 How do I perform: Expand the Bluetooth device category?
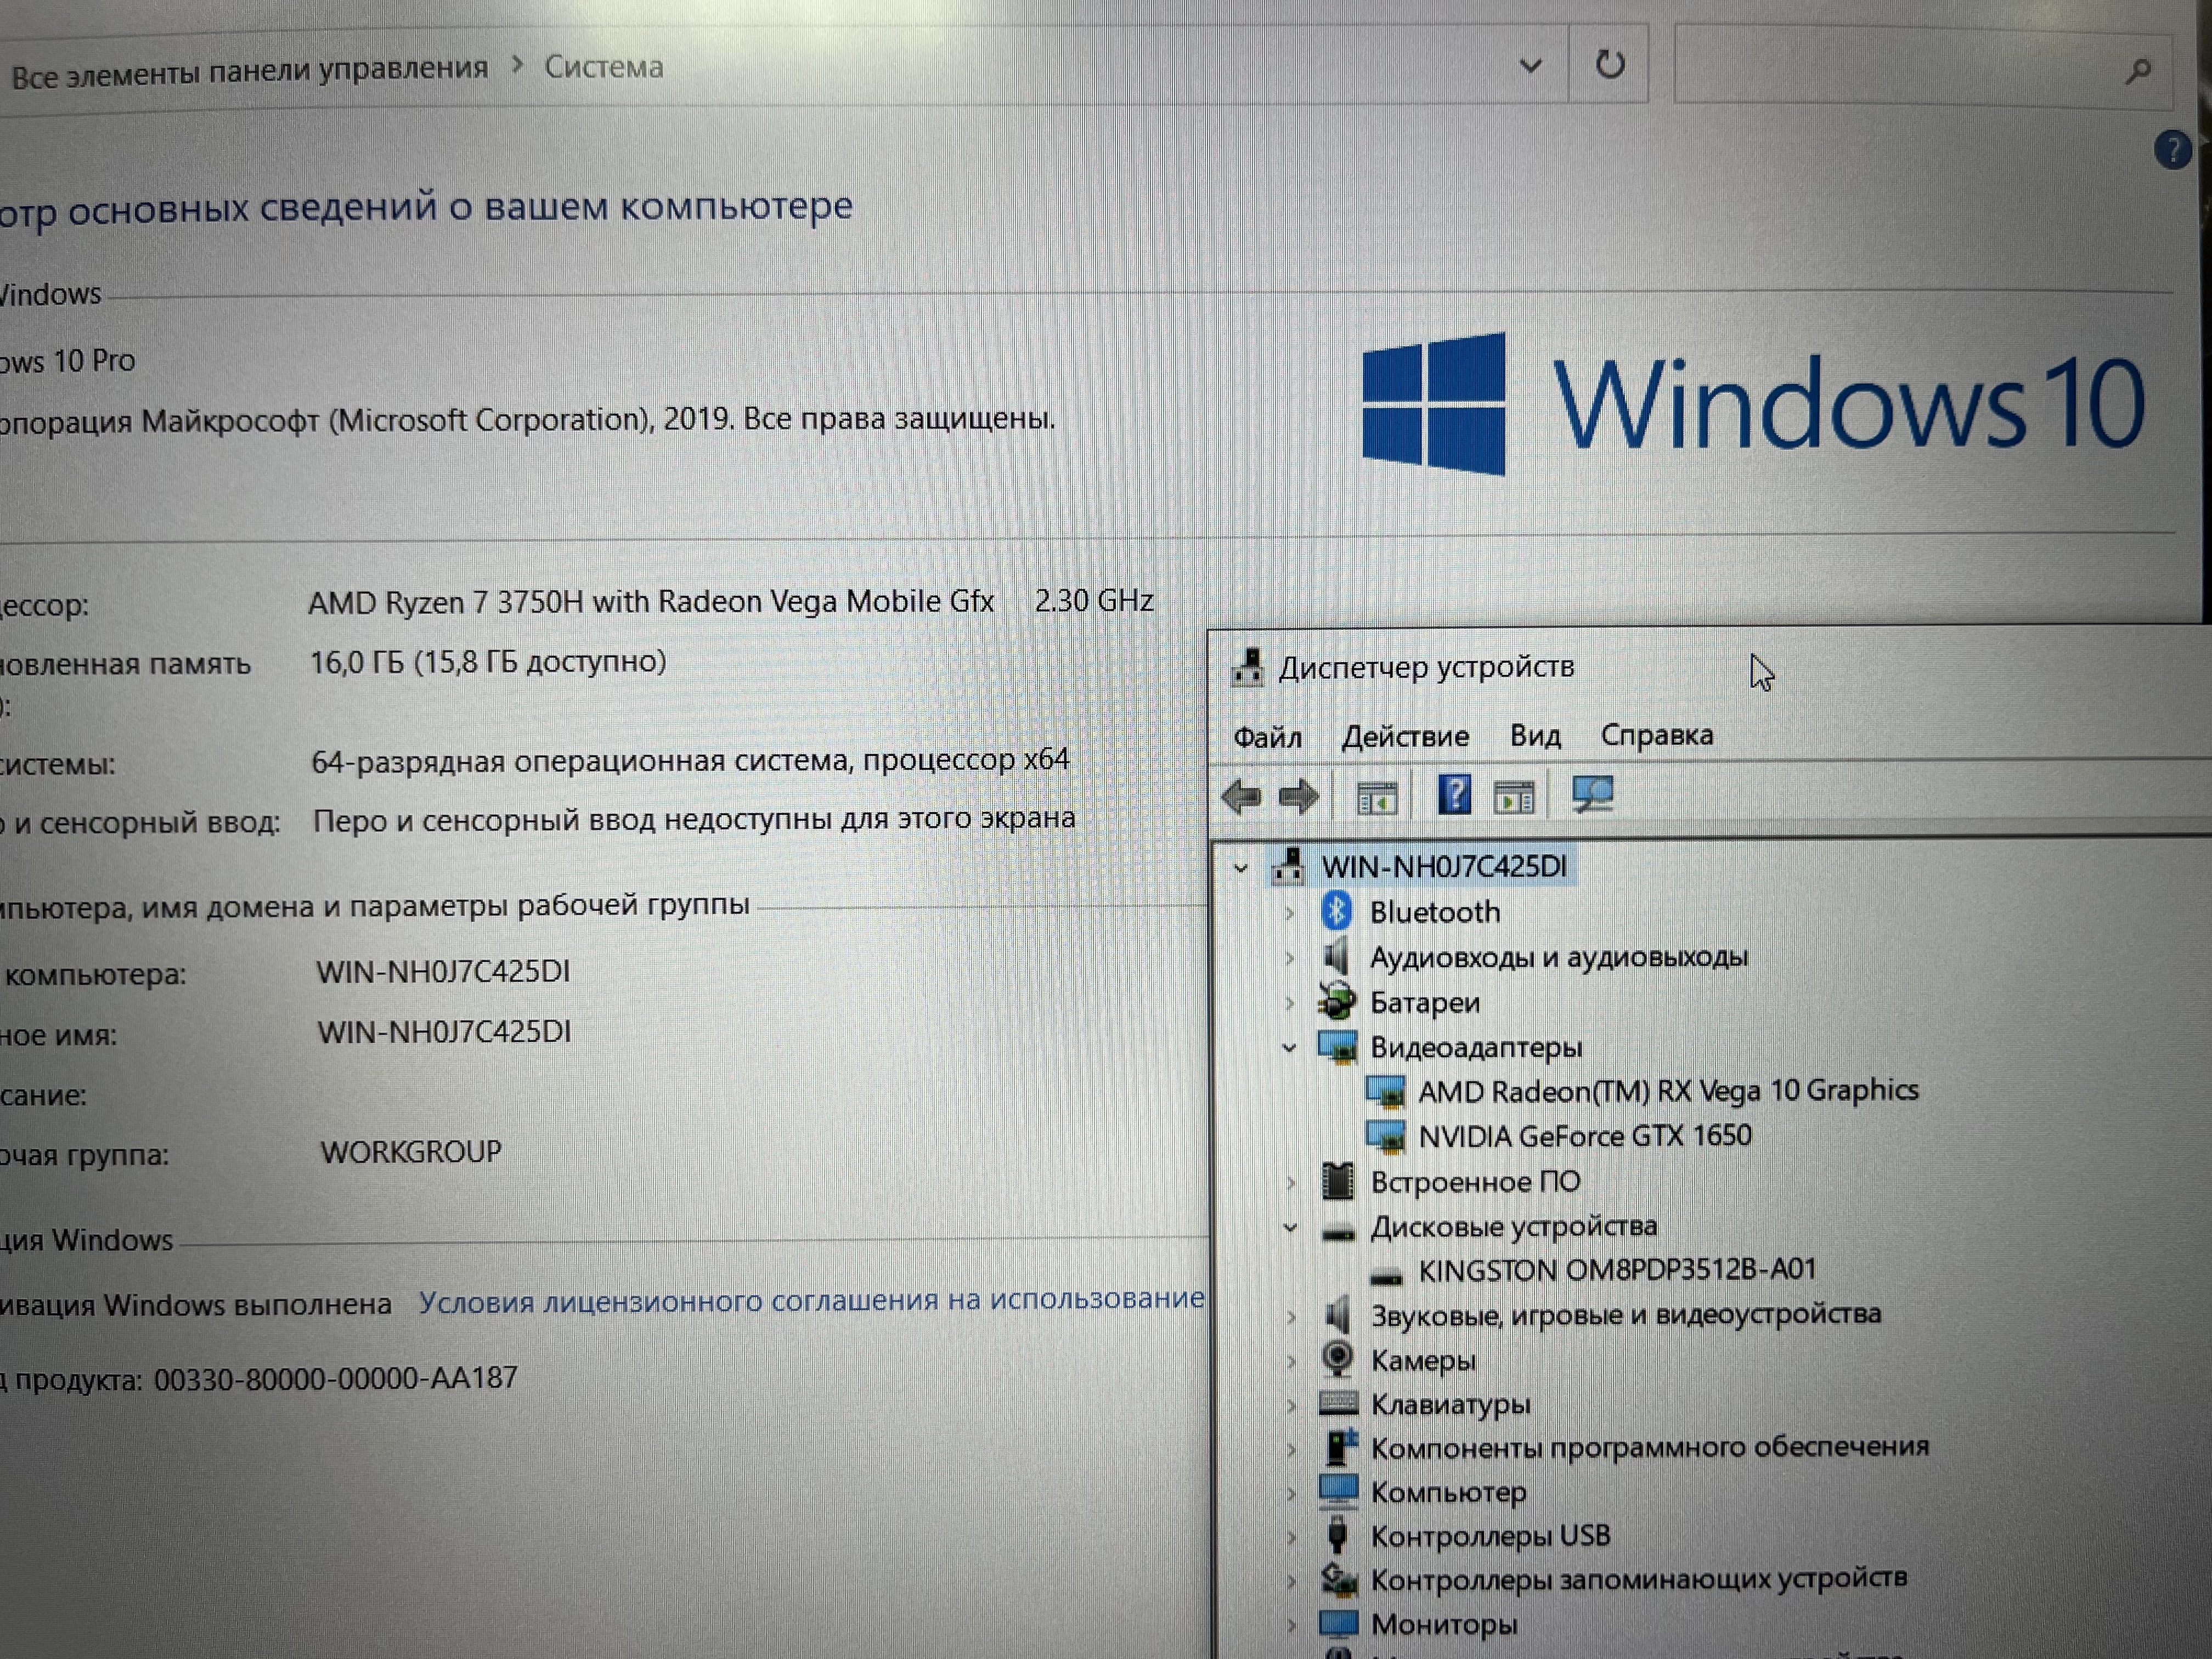click(x=1290, y=913)
